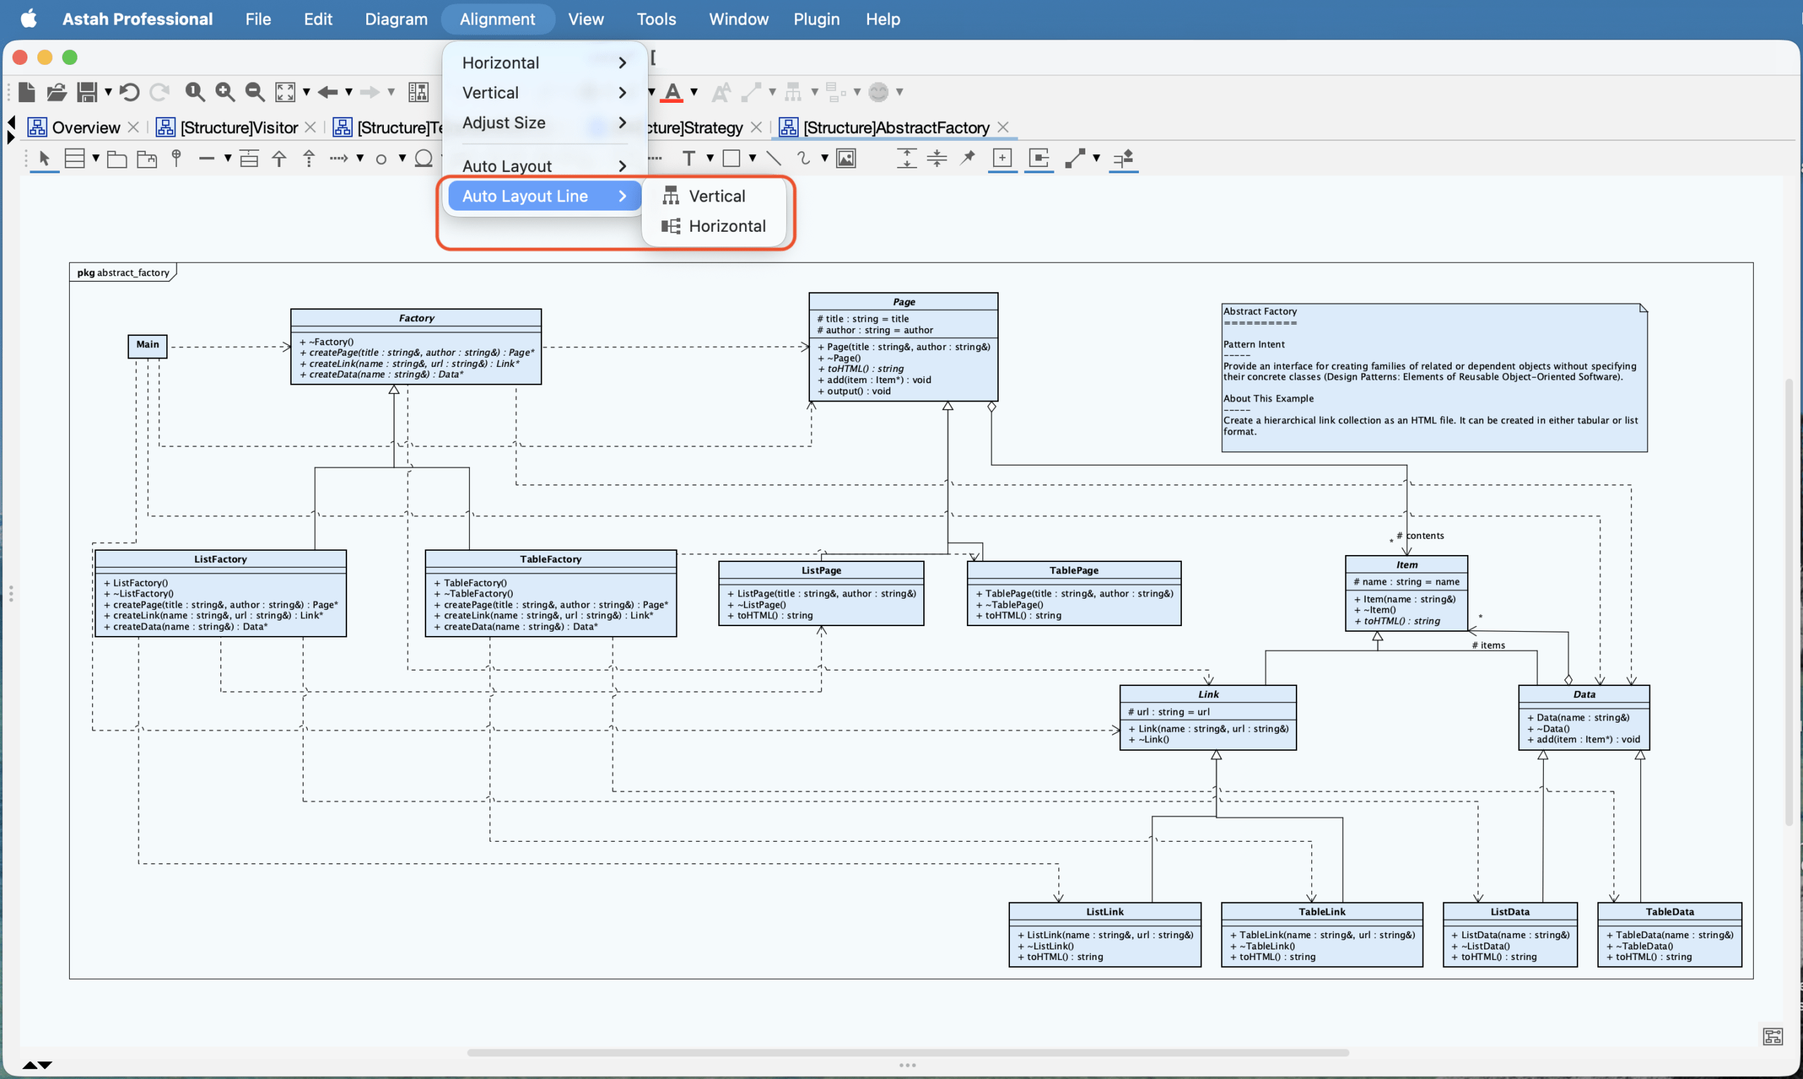The image size is (1803, 1079).
Task: Open the Class tool dropdown arrow
Action: (x=96, y=158)
